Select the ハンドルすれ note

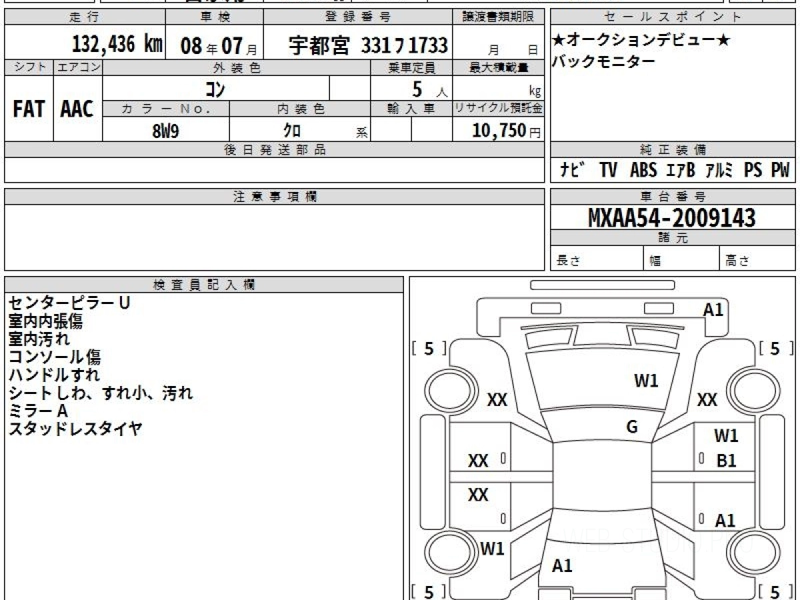point(53,375)
